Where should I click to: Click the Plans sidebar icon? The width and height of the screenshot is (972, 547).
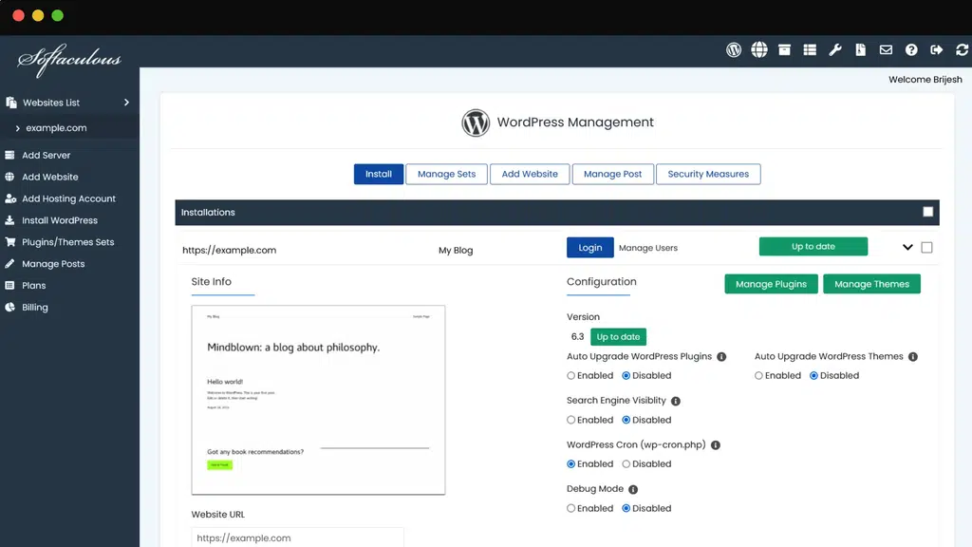[x=9, y=285]
